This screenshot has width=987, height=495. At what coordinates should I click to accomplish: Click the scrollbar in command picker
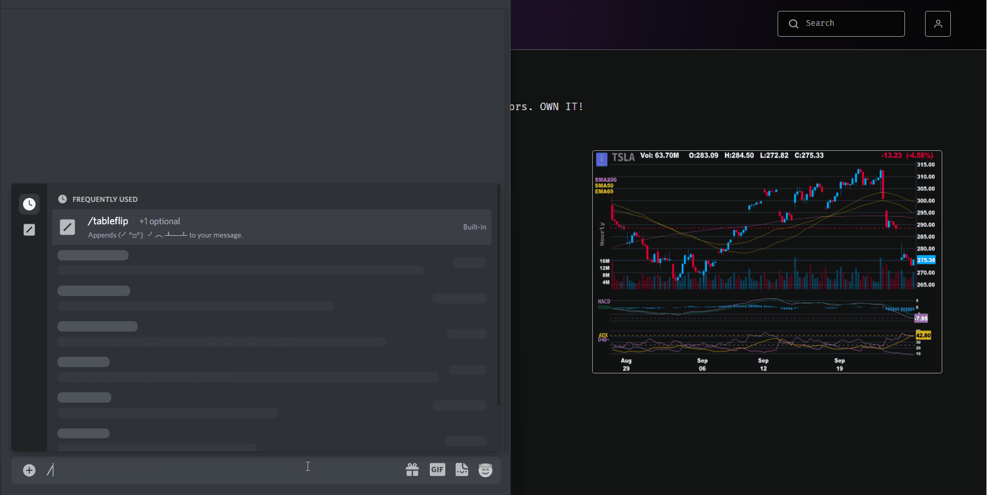click(x=499, y=295)
